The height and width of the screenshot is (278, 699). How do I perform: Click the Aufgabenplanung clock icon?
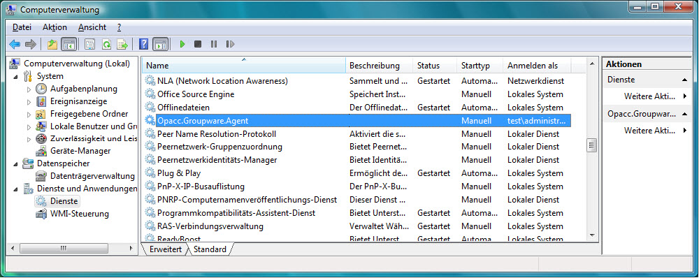[41, 89]
